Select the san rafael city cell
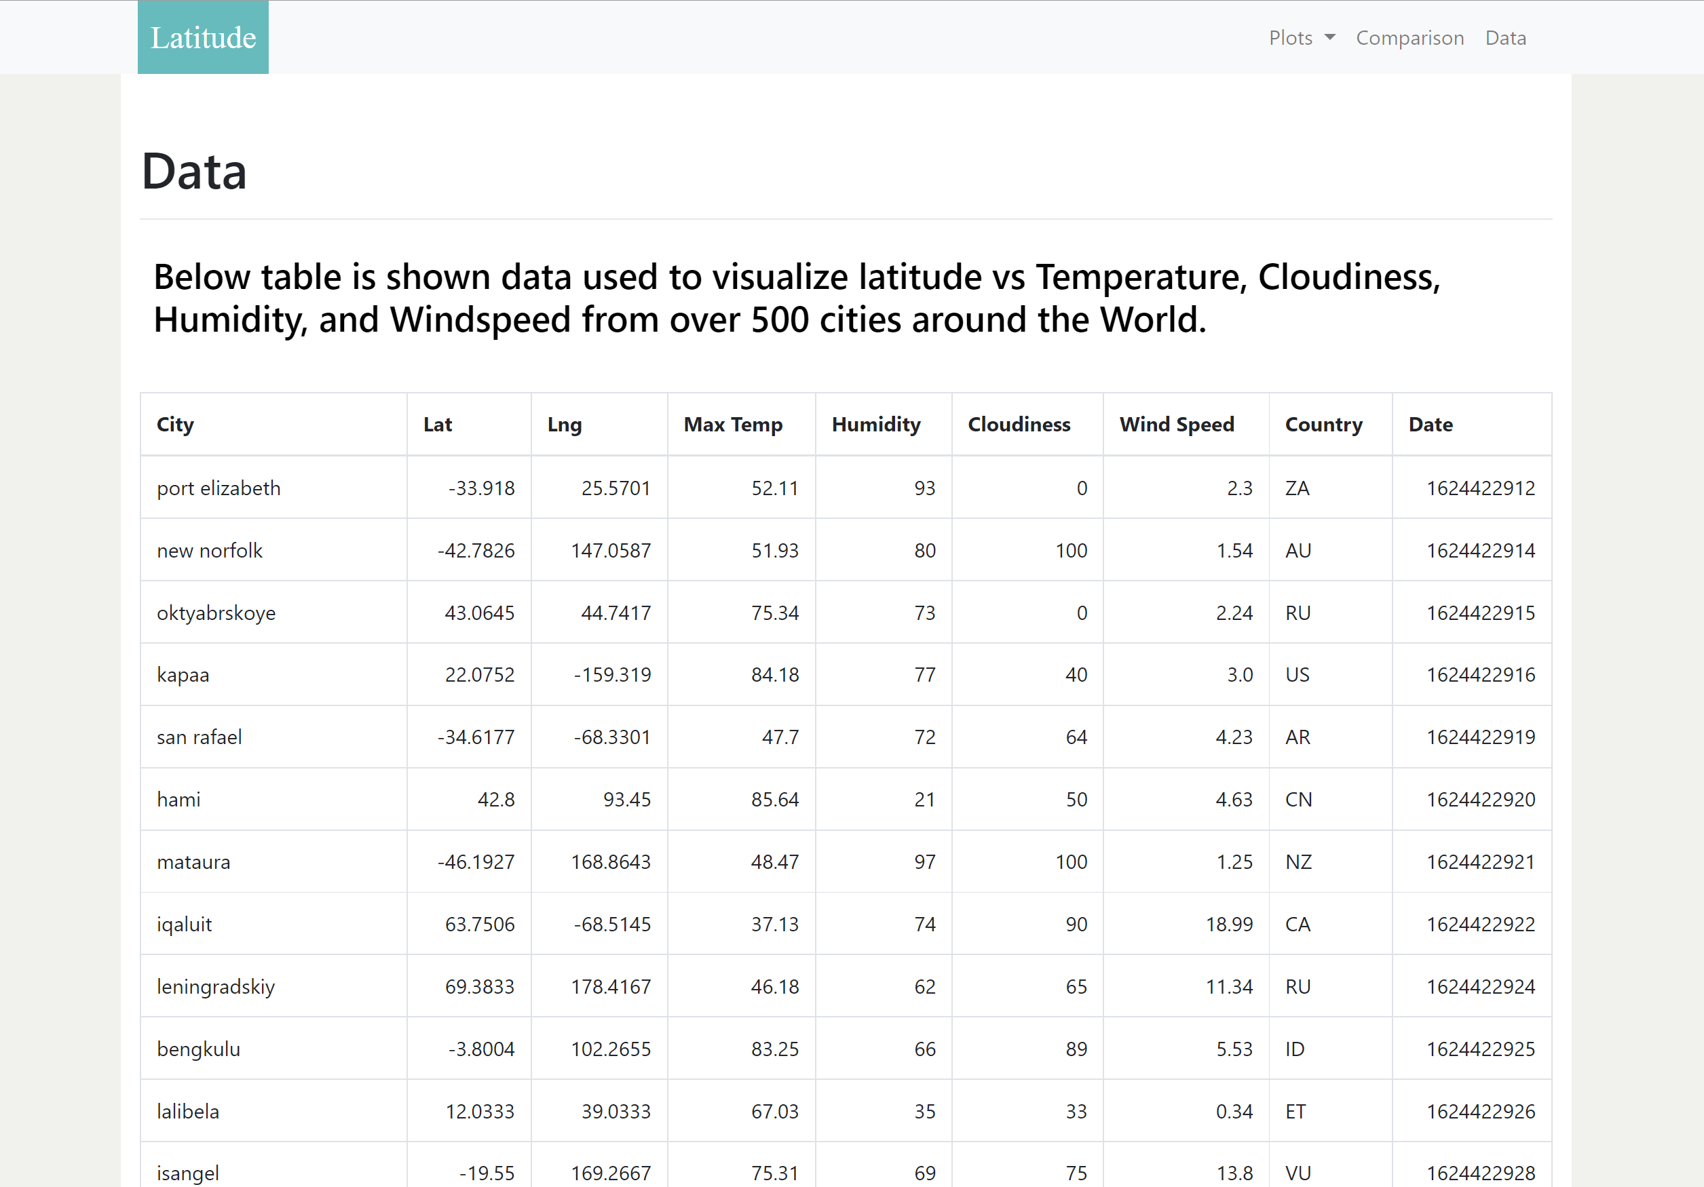Viewport: 1704px width, 1187px height. coord(274,737)
